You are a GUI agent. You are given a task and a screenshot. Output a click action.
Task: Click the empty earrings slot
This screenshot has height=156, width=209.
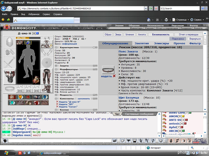point(47,38)
